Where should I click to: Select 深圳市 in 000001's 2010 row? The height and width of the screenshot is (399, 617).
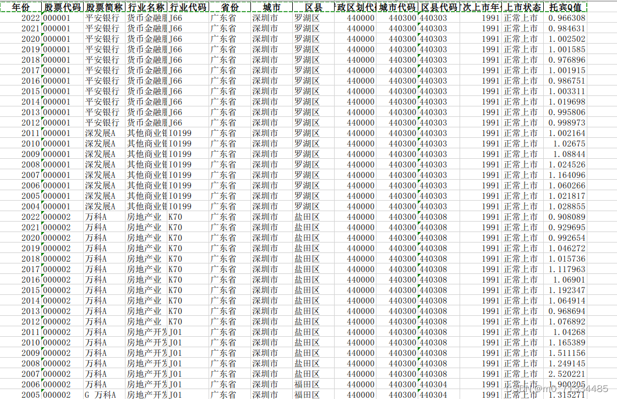[x=271, y=143]
